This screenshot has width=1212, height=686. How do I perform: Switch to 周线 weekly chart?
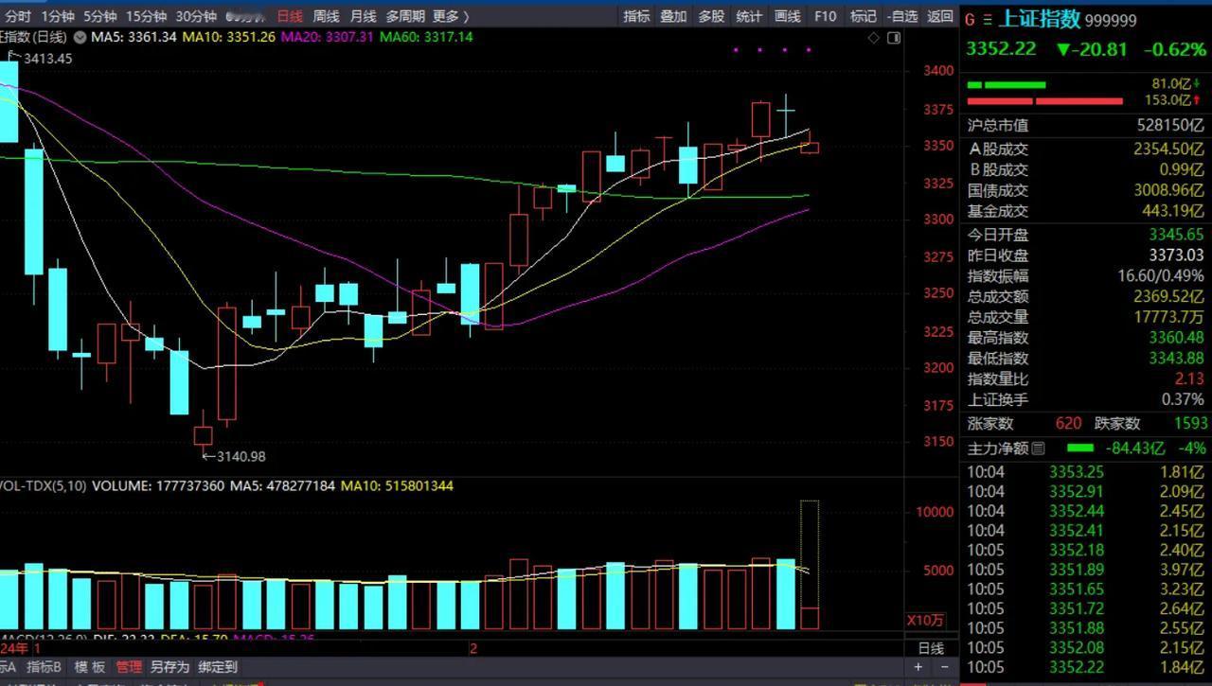click(x=326, y=16)
